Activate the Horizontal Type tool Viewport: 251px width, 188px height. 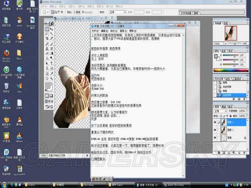coord(51,63)
